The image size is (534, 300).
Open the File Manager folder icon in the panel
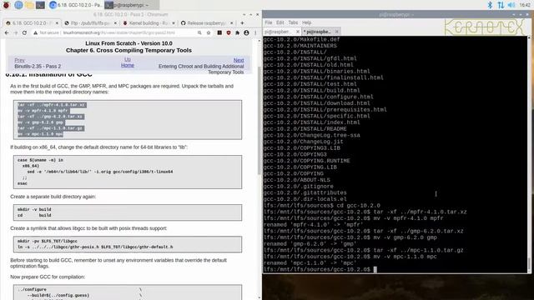coord(29,5)
